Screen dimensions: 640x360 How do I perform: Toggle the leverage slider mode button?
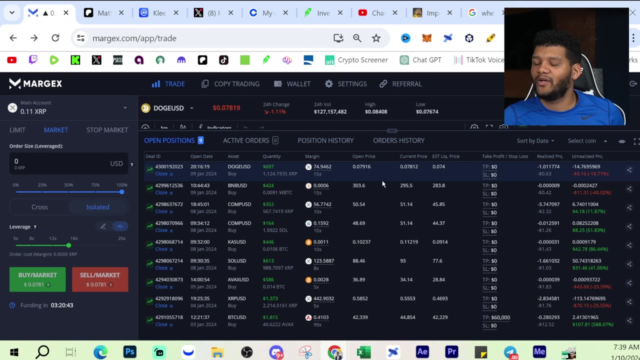(x=120, y=226)
